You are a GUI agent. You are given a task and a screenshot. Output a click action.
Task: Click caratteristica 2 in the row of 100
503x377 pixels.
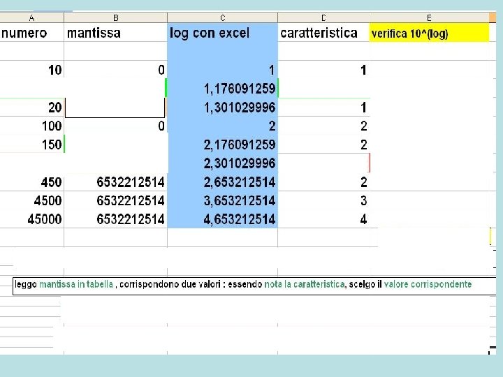(x=323, y=126)
